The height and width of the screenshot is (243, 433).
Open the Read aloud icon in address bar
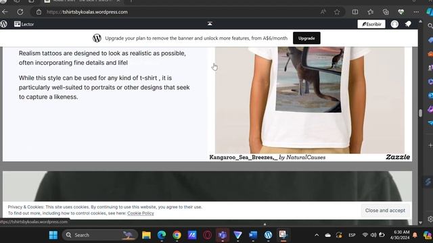323,12
